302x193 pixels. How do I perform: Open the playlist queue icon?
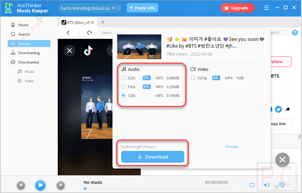(282, 185)
